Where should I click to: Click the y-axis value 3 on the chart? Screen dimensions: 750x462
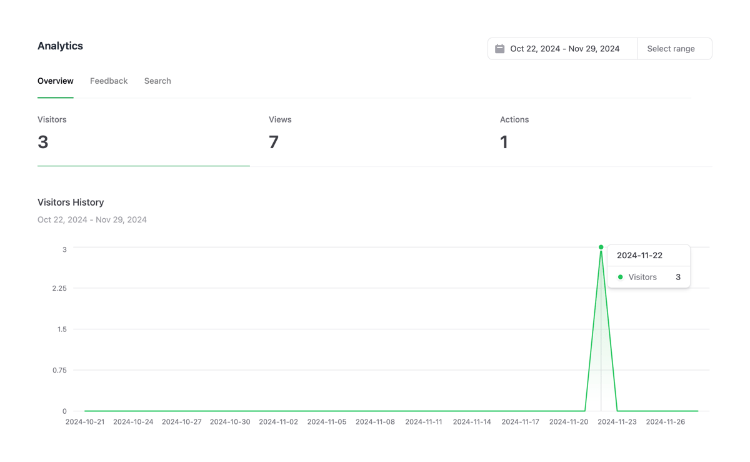click(64, 248)
